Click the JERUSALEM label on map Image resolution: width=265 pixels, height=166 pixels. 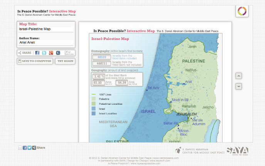tap(186, 114)
